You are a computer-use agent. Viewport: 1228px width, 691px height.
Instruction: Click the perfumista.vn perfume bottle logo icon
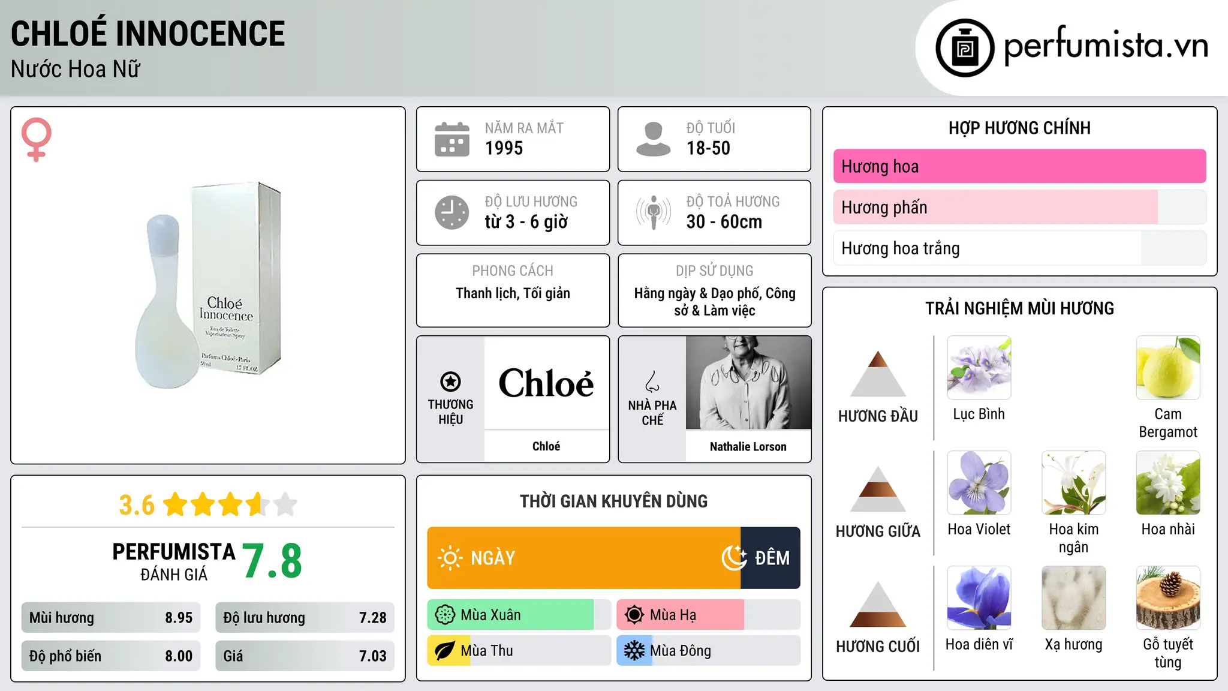pos(965,48)
